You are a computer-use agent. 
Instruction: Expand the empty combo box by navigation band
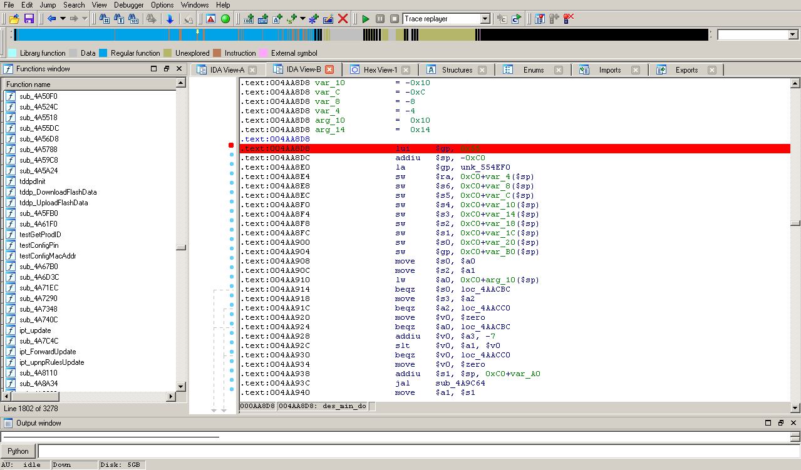click(x=793, y=35)
